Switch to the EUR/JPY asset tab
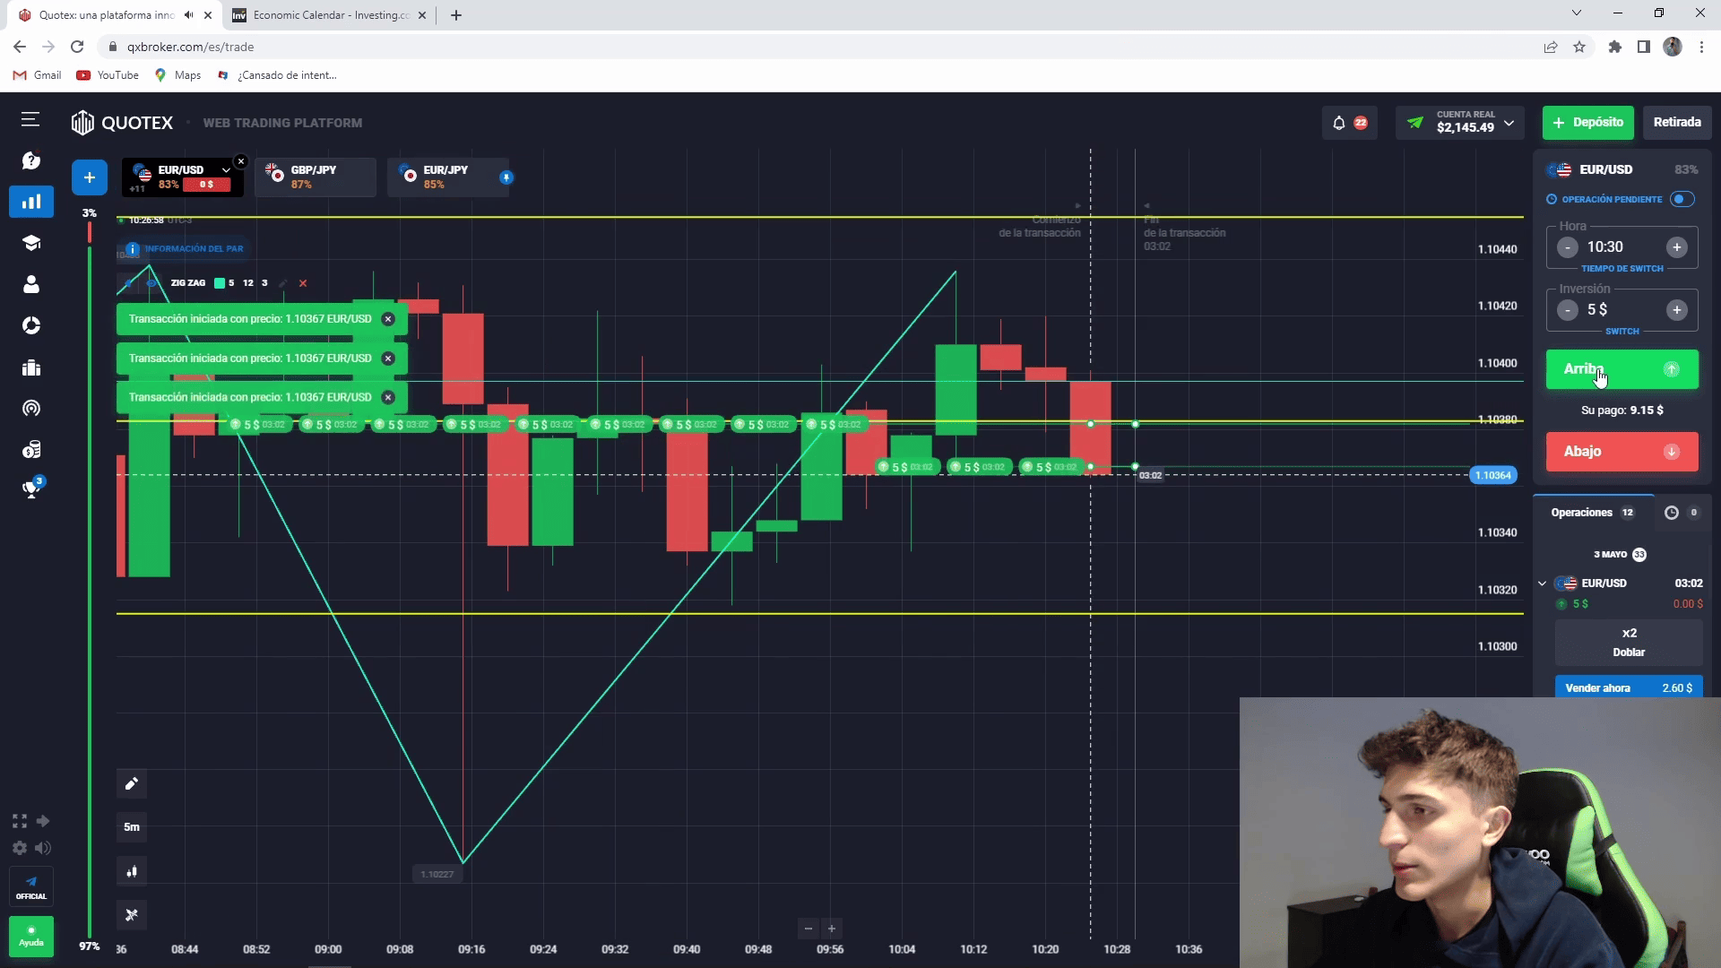The image size is (1721, 968). pyautogui.click(x=447, y=177)
